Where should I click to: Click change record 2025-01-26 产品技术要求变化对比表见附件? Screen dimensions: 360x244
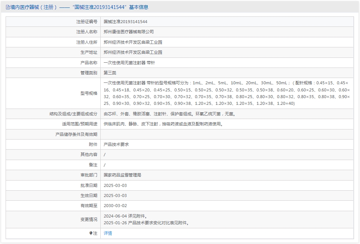(147, 223)
